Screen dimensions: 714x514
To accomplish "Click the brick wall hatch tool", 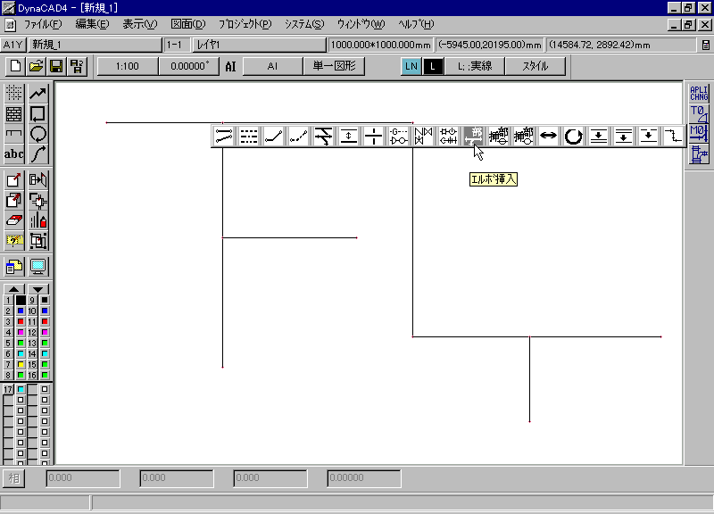I will [x=14, y=114].
